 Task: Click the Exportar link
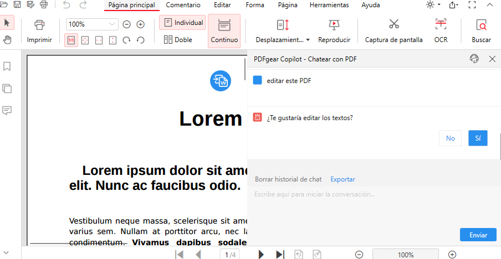343,179
